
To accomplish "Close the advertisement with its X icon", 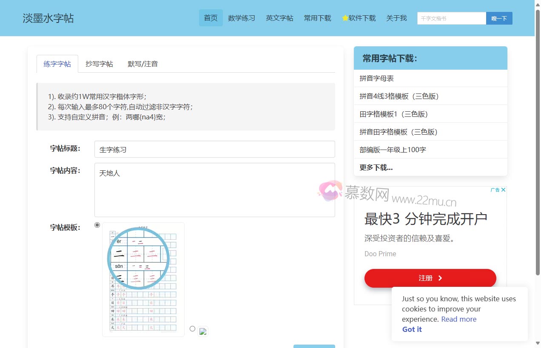I will (503, 190).
